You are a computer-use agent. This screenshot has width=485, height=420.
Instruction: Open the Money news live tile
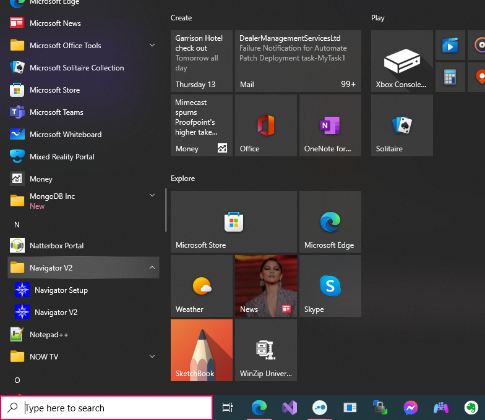coord(202,125)
